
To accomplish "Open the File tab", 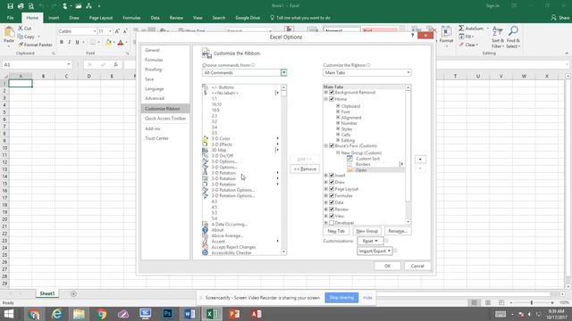I will click(10, 18).
